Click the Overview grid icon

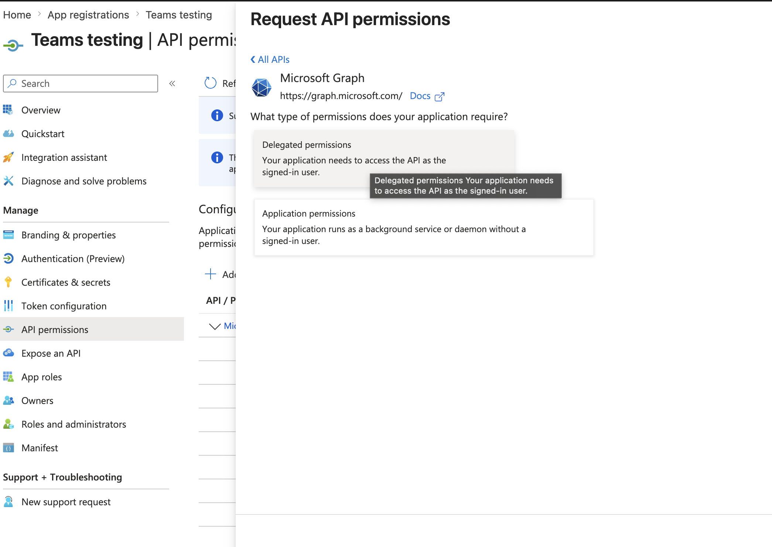click(x=8, y=110)
